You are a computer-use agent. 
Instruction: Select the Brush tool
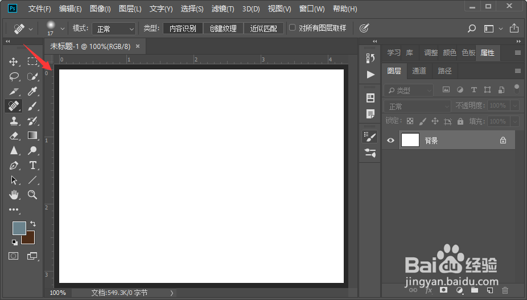click(32, 106)
